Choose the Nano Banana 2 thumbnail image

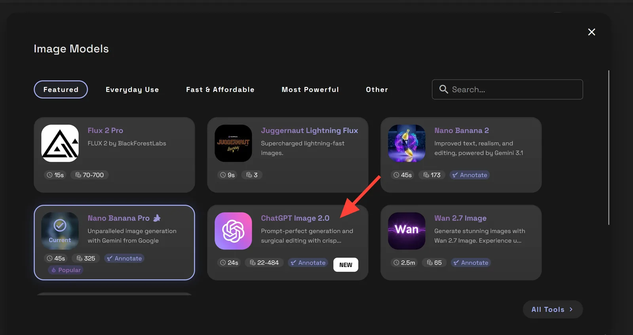coord(406,143)
